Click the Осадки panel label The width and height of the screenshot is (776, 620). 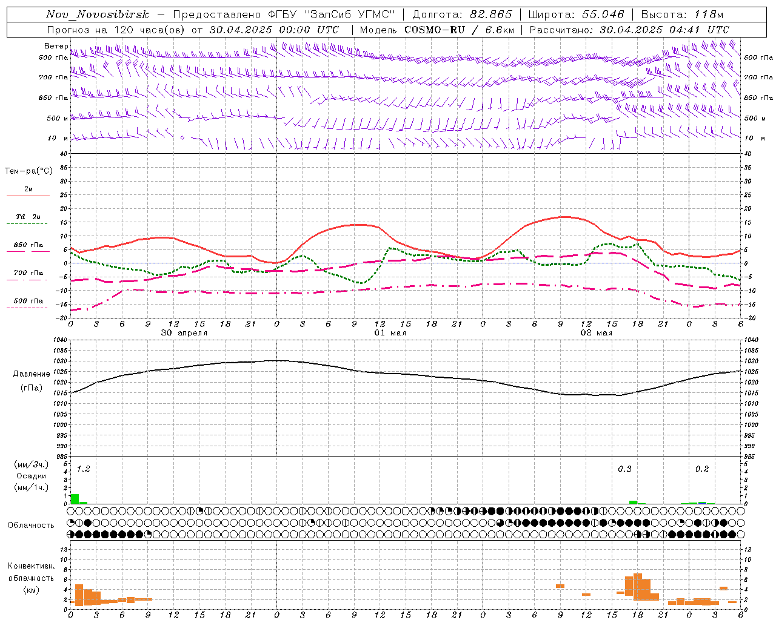click(32, 476)
